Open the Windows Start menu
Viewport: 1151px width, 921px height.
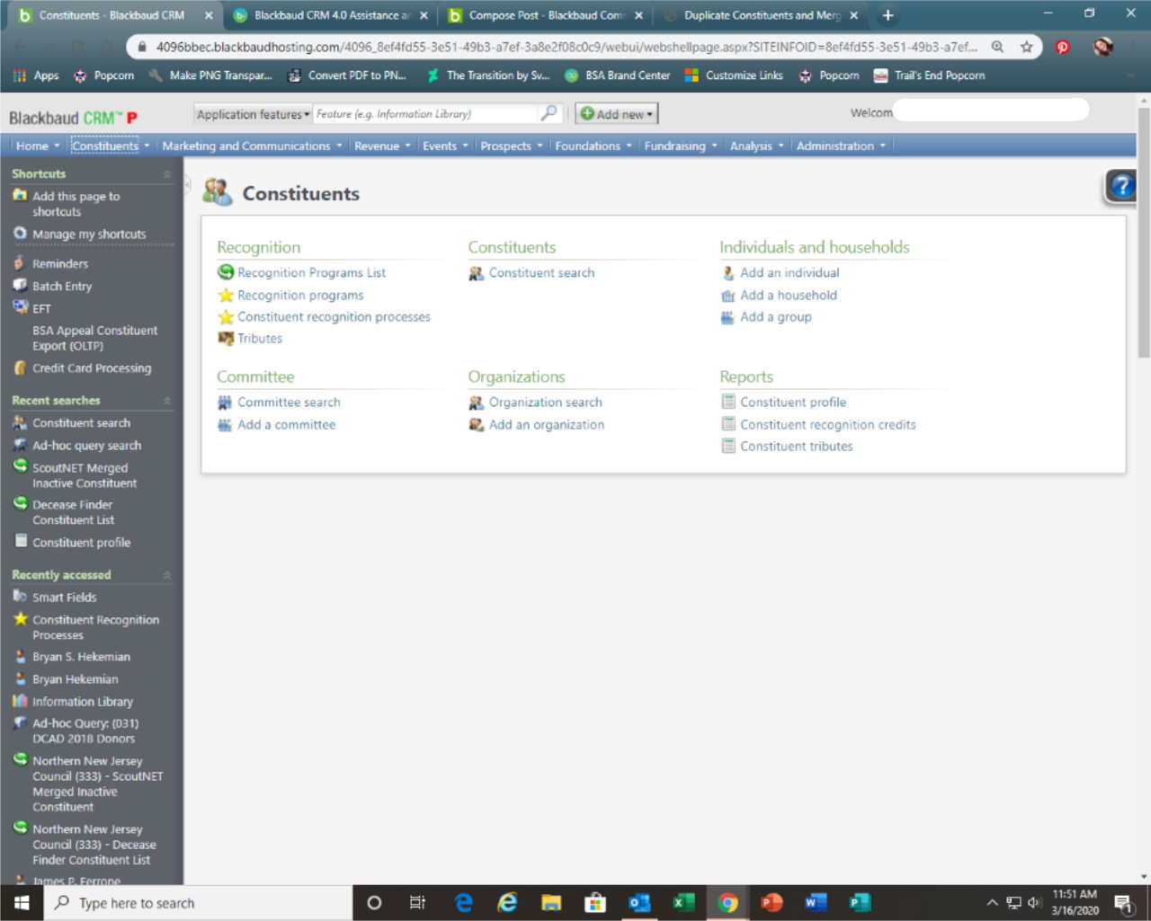[x=22, y=903]
